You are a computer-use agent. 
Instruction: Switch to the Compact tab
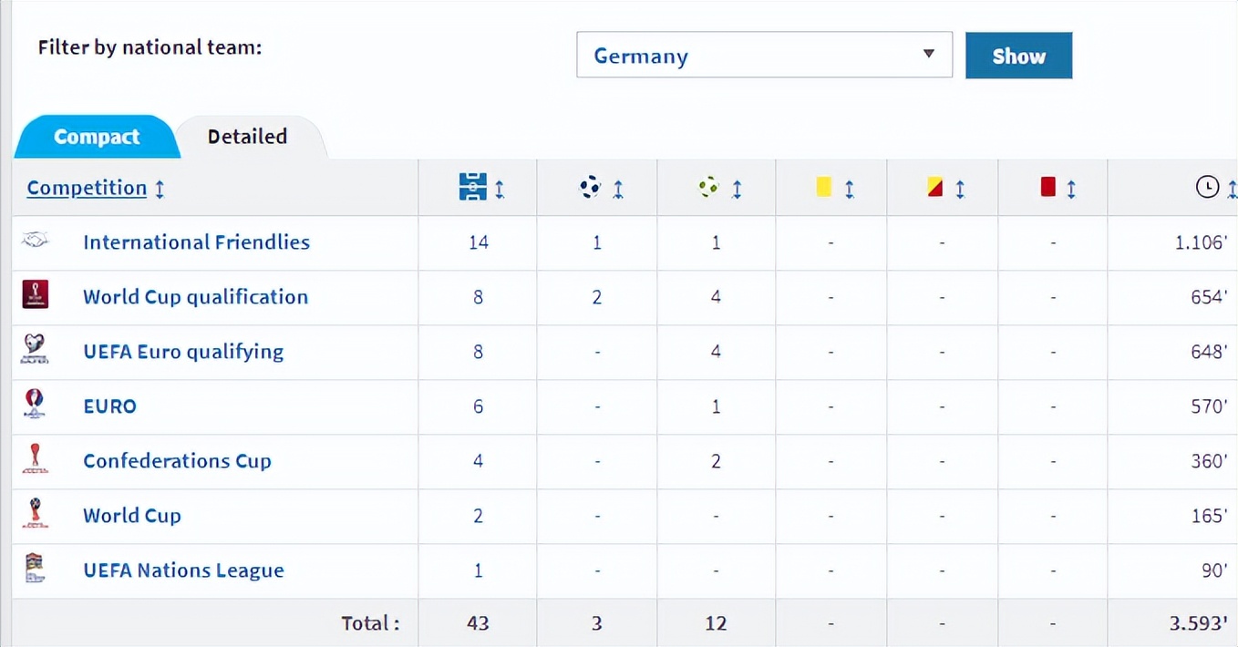(x=97, y=137)
